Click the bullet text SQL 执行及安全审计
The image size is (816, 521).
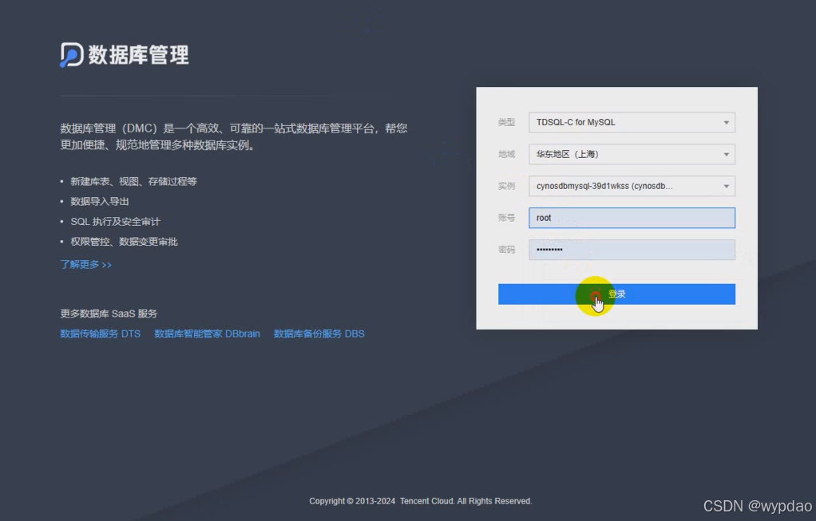click(116, 222)
